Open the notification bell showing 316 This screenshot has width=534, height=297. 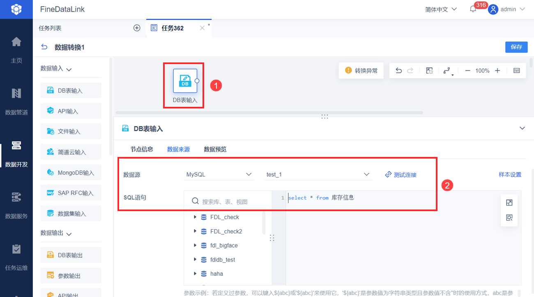click(473, 9)
